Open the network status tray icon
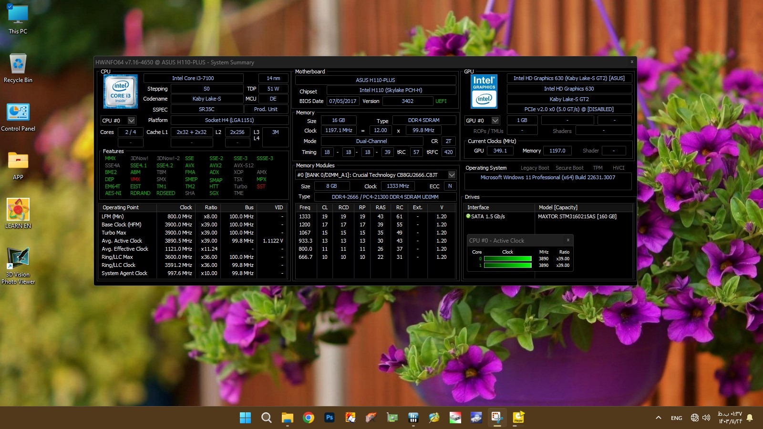 pos(695,418)
